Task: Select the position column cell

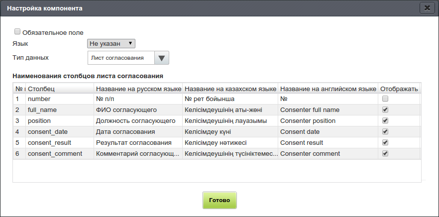Action: pos(60,120)
